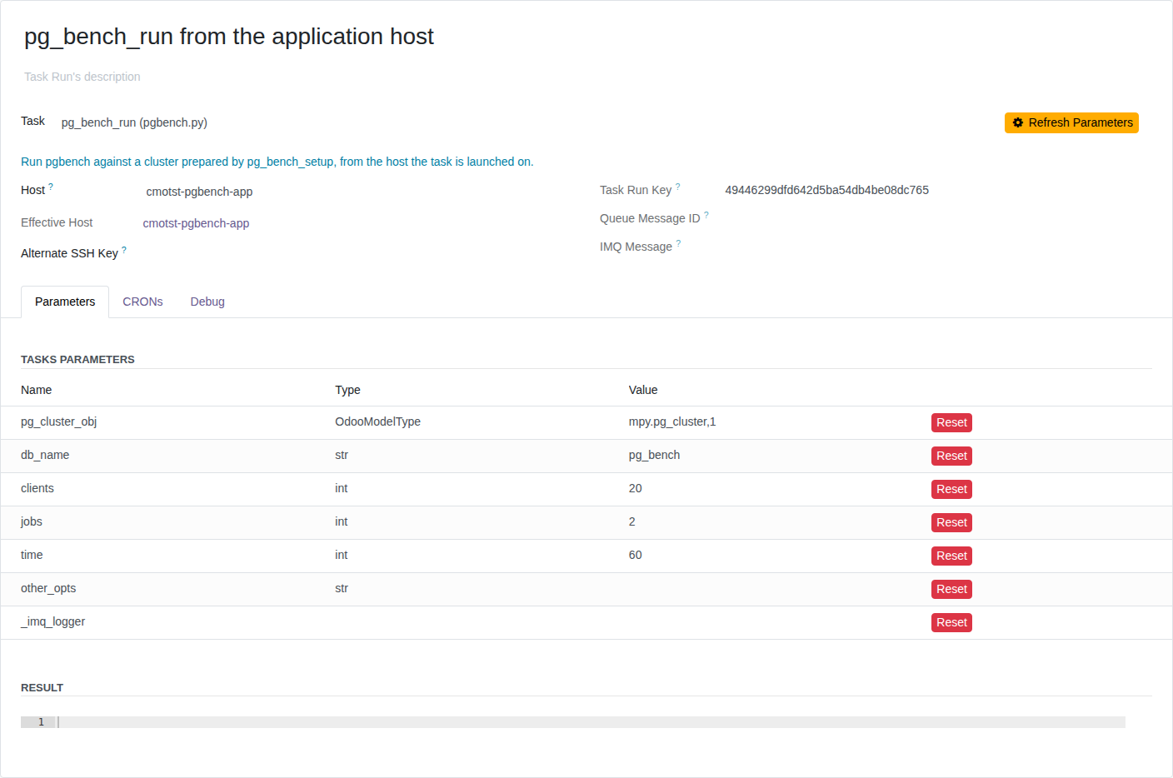Click the pg_cluster_obj parameter name
Viewport: 1173px width, 778px height.
click(x=58, y=421)
